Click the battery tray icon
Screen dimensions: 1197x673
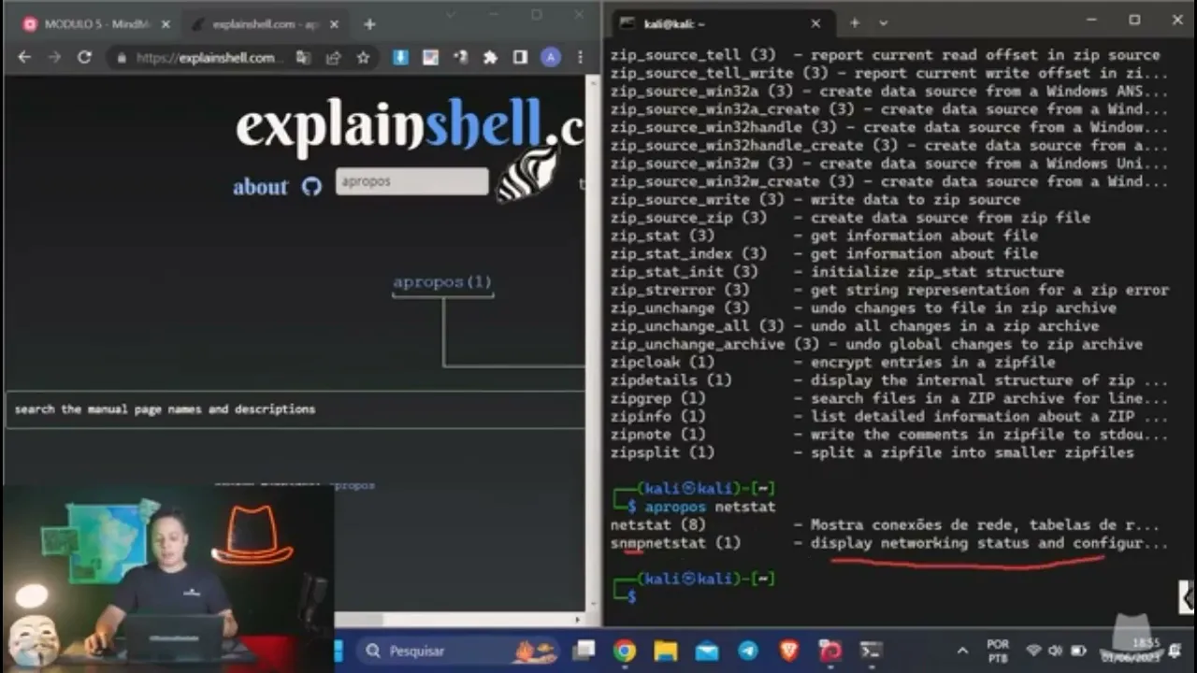[1078, 651]
